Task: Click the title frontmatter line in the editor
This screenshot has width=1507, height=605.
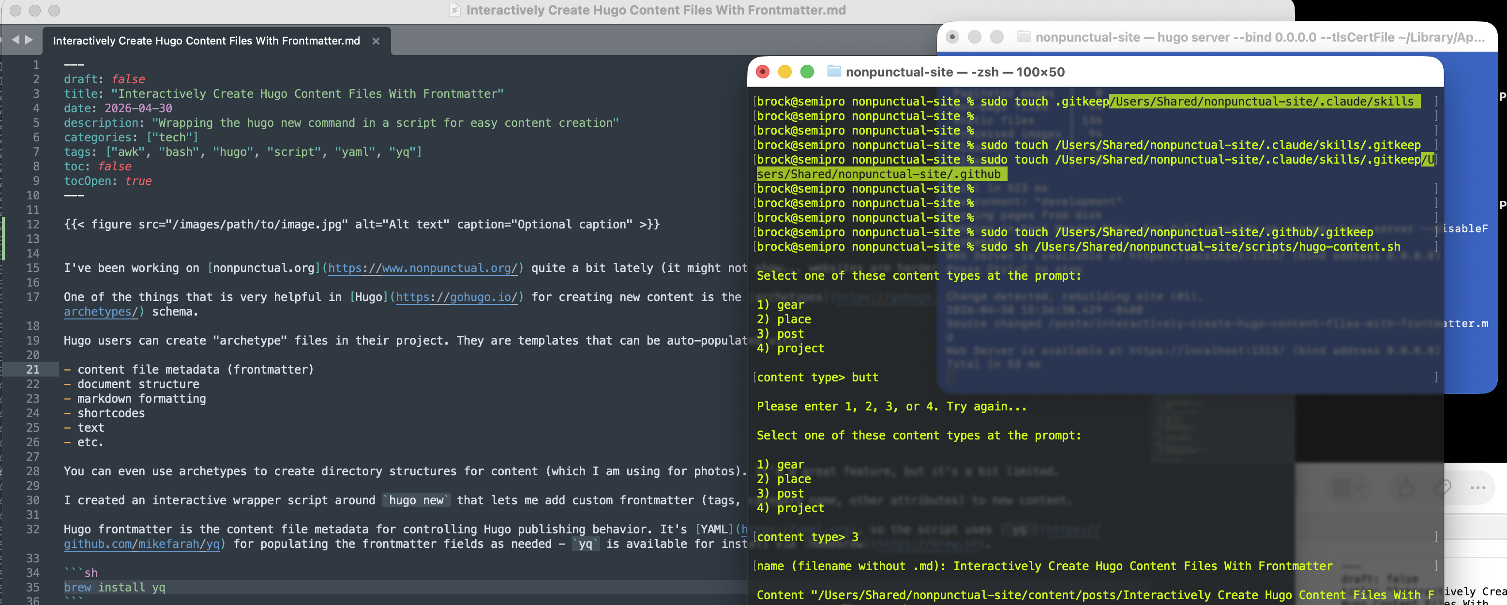Action: point(284,93)
